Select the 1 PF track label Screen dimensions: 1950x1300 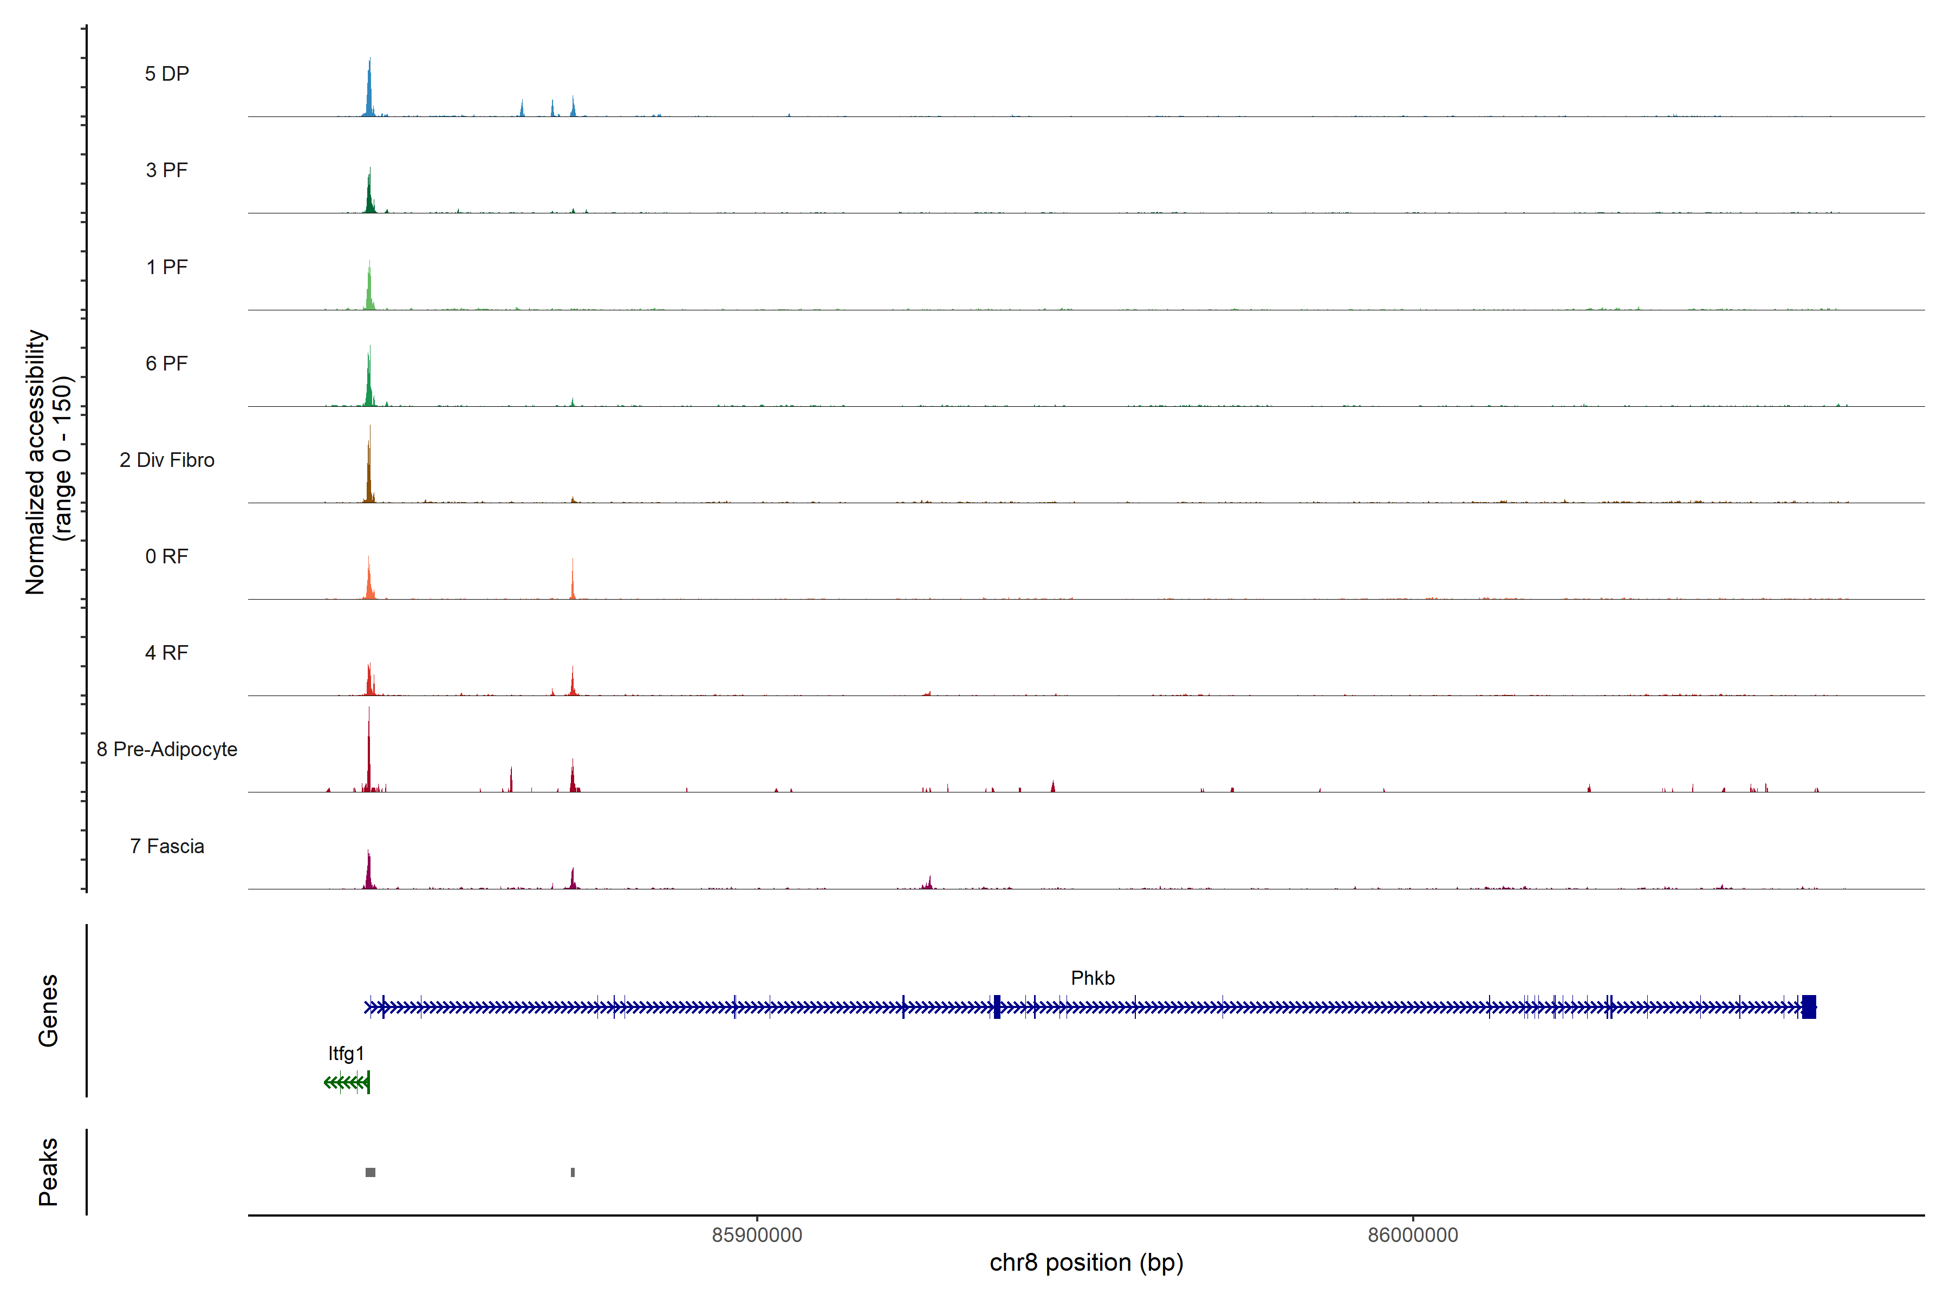(x=167, y=267)
